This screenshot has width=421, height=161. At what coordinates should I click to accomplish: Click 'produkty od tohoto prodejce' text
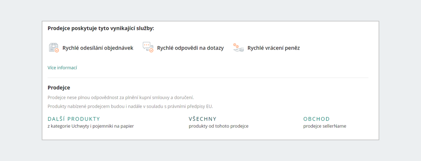coord(219,126)
